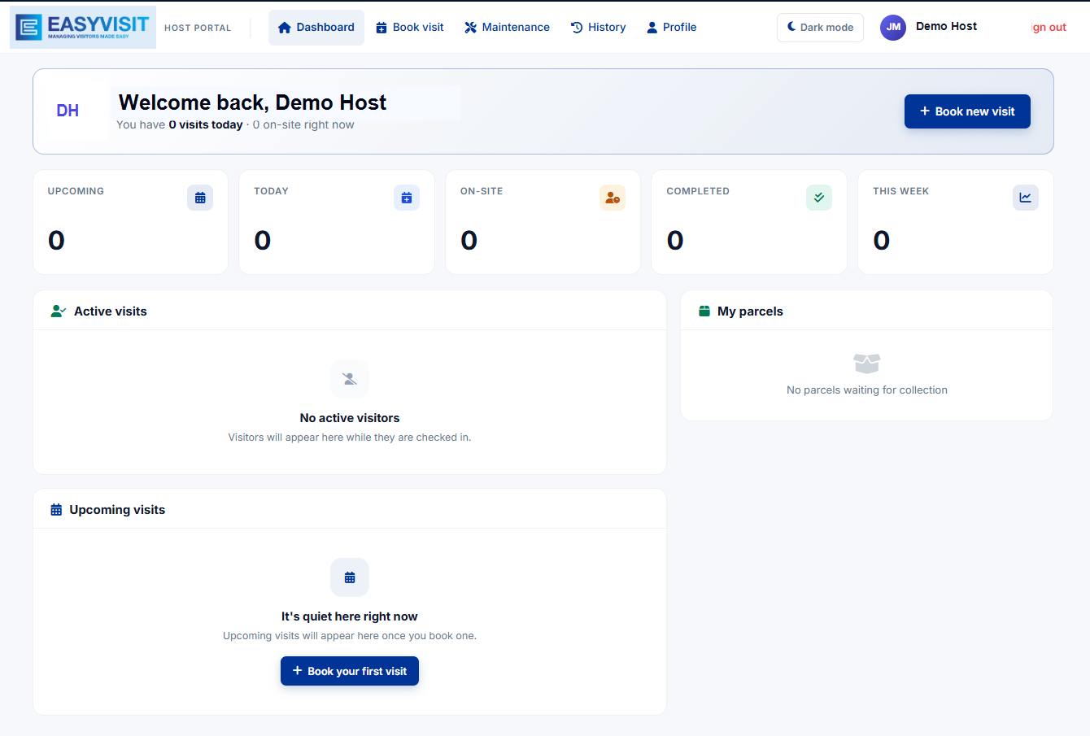Click the no-visitors placeholder icon
The image size is (1090, 736).
350,379
